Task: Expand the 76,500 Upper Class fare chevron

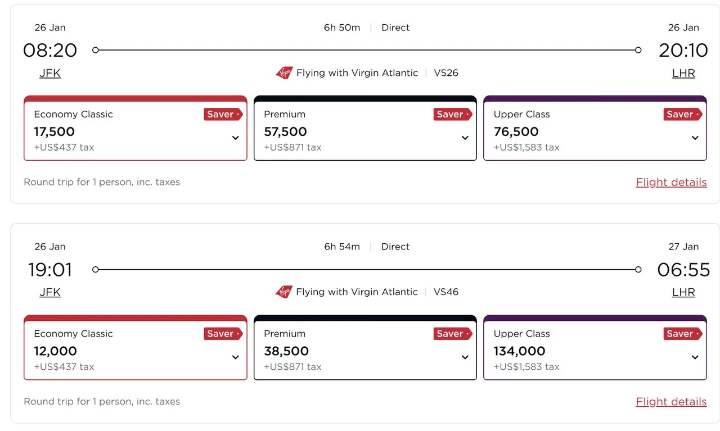Action: click(695, 138)
